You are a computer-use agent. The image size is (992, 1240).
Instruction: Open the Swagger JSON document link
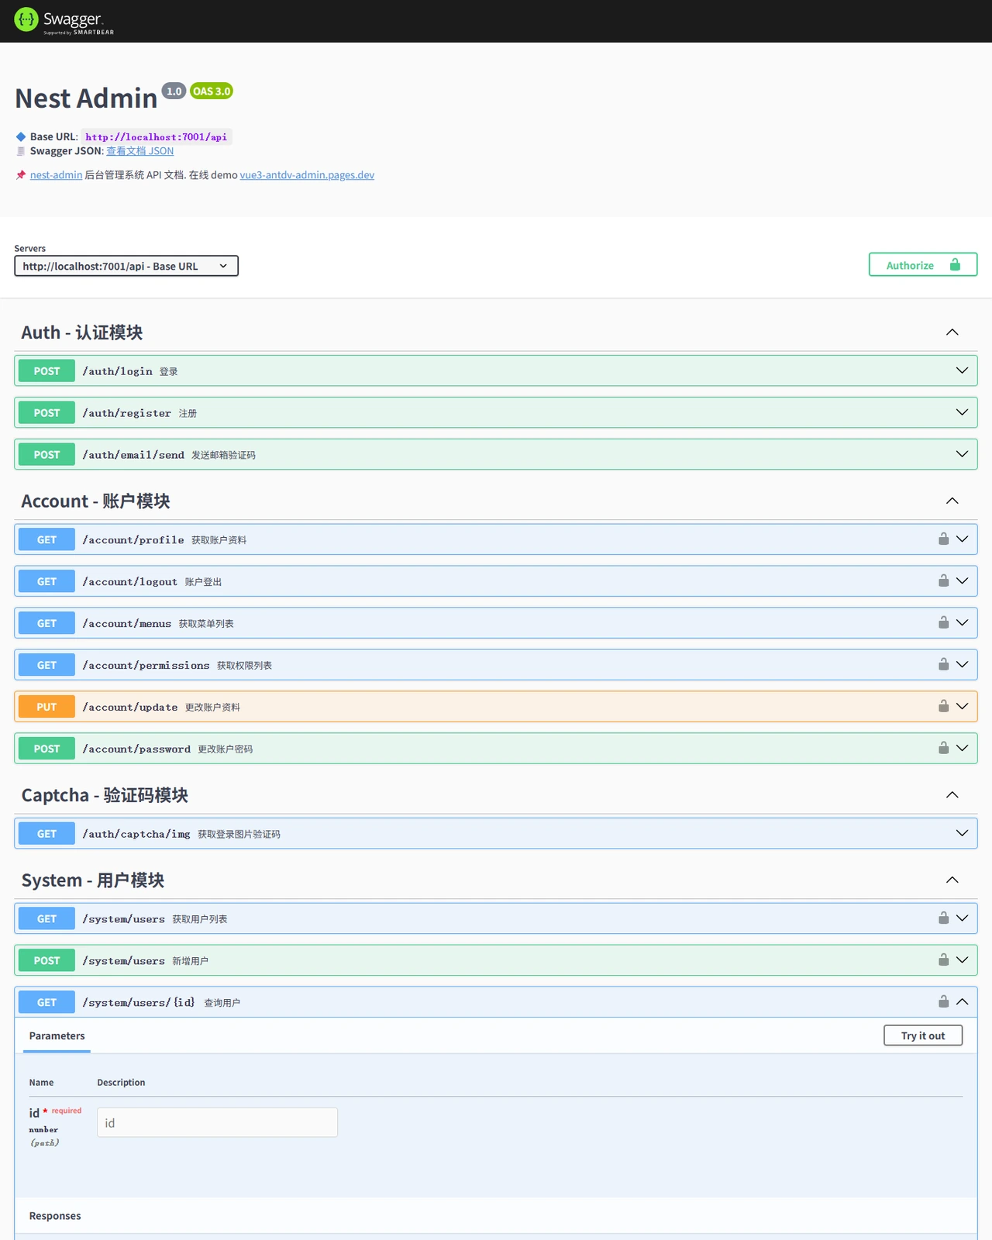pyautogui.click(x=139, y=151)
